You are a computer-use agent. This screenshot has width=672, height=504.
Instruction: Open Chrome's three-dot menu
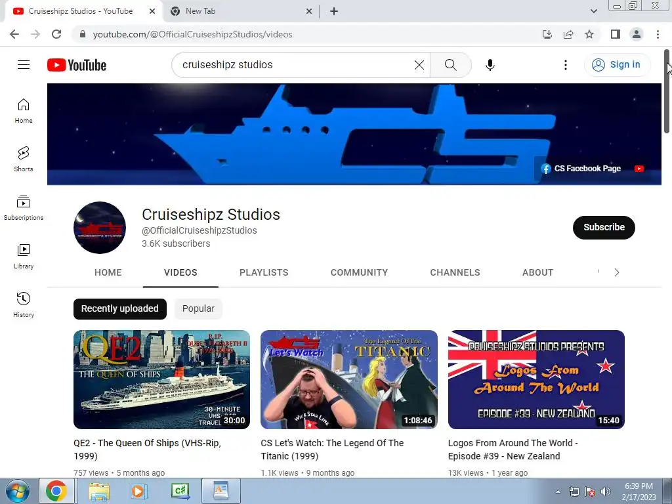[658, 34]
